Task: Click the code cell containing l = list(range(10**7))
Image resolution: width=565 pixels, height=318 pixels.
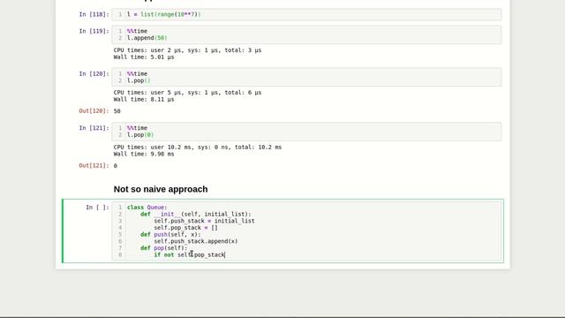Action: pyautogui.click(x=306, y=14)
